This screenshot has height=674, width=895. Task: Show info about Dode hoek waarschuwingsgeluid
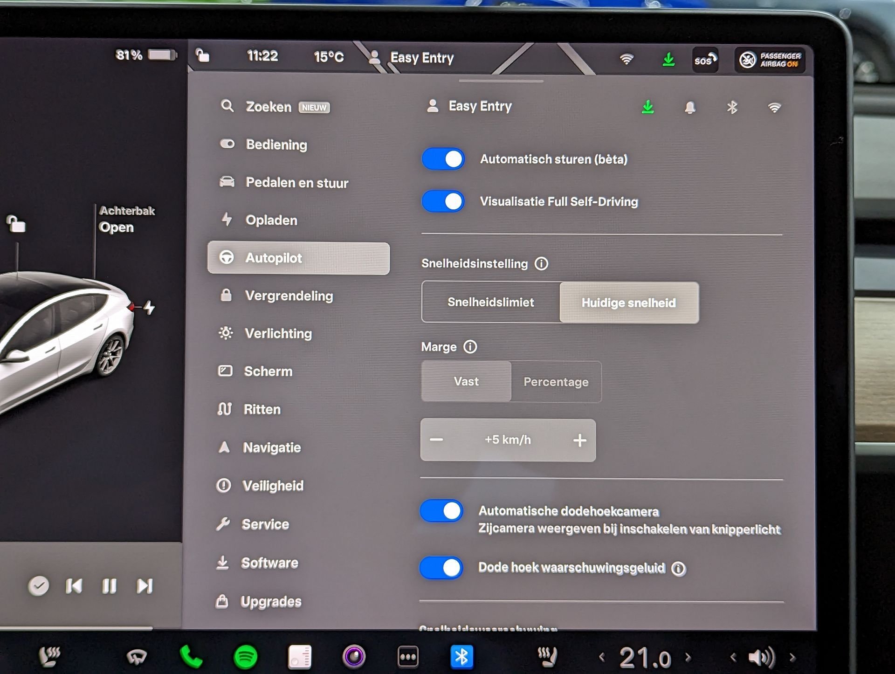tap(679, 569)
